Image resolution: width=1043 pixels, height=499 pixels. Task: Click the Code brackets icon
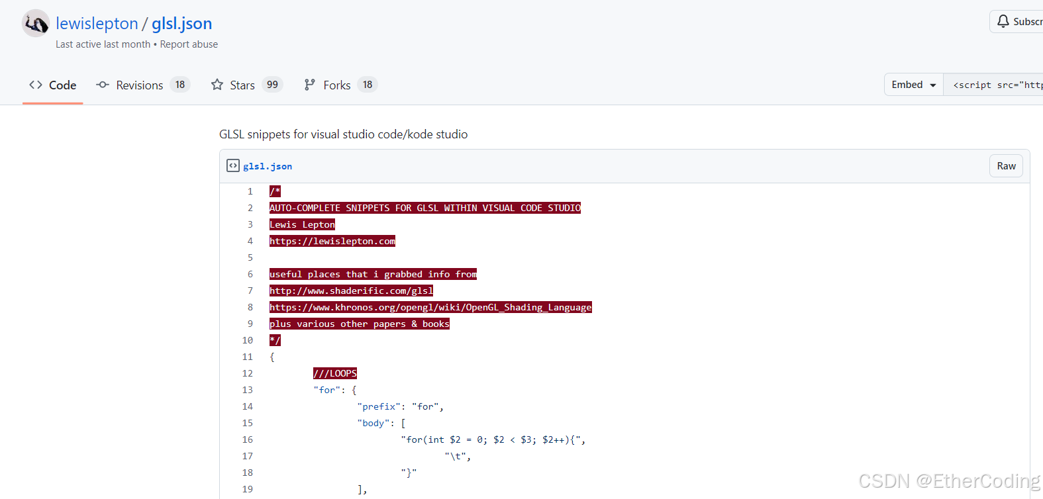[x=36, y=85]
